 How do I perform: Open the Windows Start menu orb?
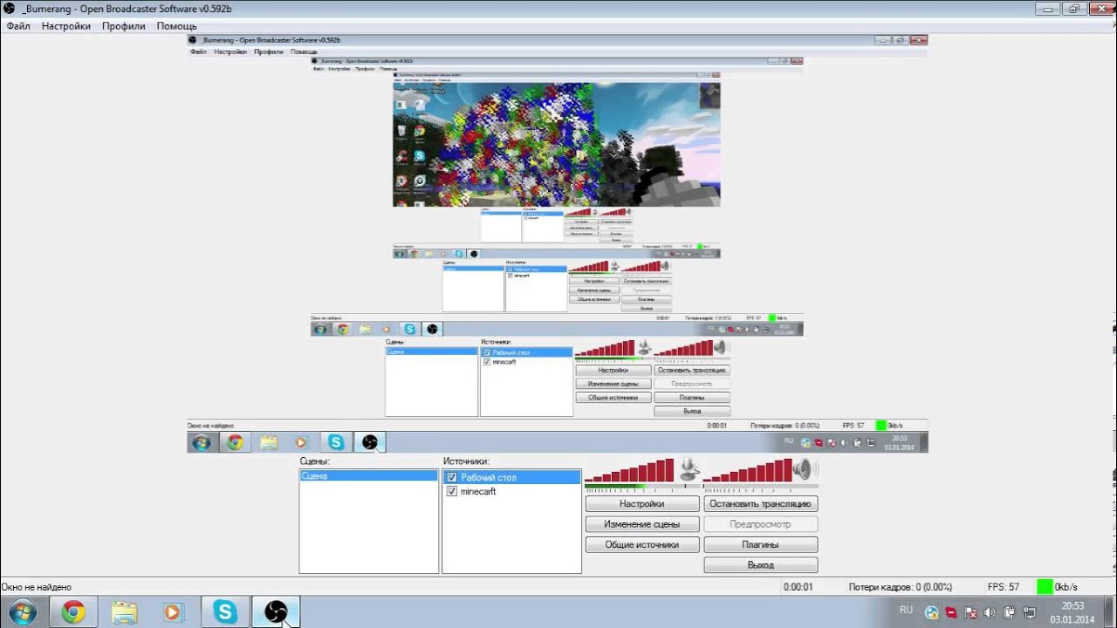click(x=22, y=612)
